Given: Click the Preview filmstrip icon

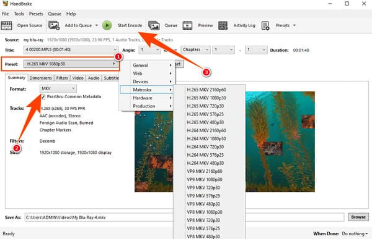Looking at the screenshot, I should coord(187,25).
